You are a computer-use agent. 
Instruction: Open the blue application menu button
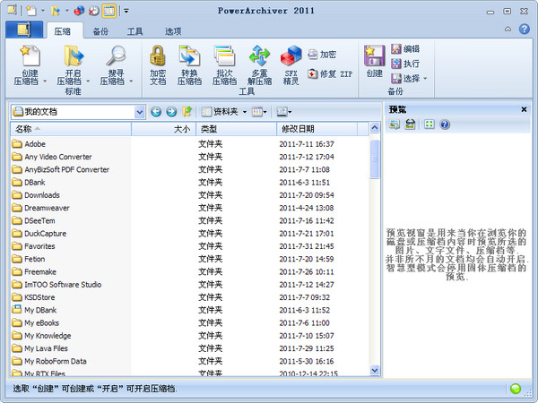[x=24, y=30]
